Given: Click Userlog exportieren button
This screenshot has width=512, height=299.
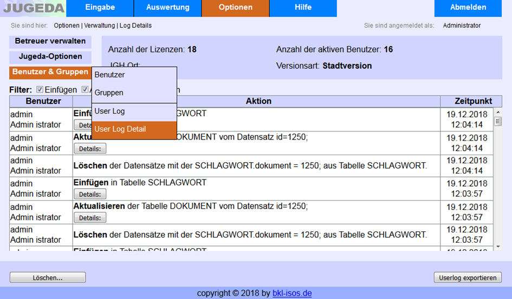Looking at the screenshot, I should tap(467, 278).
